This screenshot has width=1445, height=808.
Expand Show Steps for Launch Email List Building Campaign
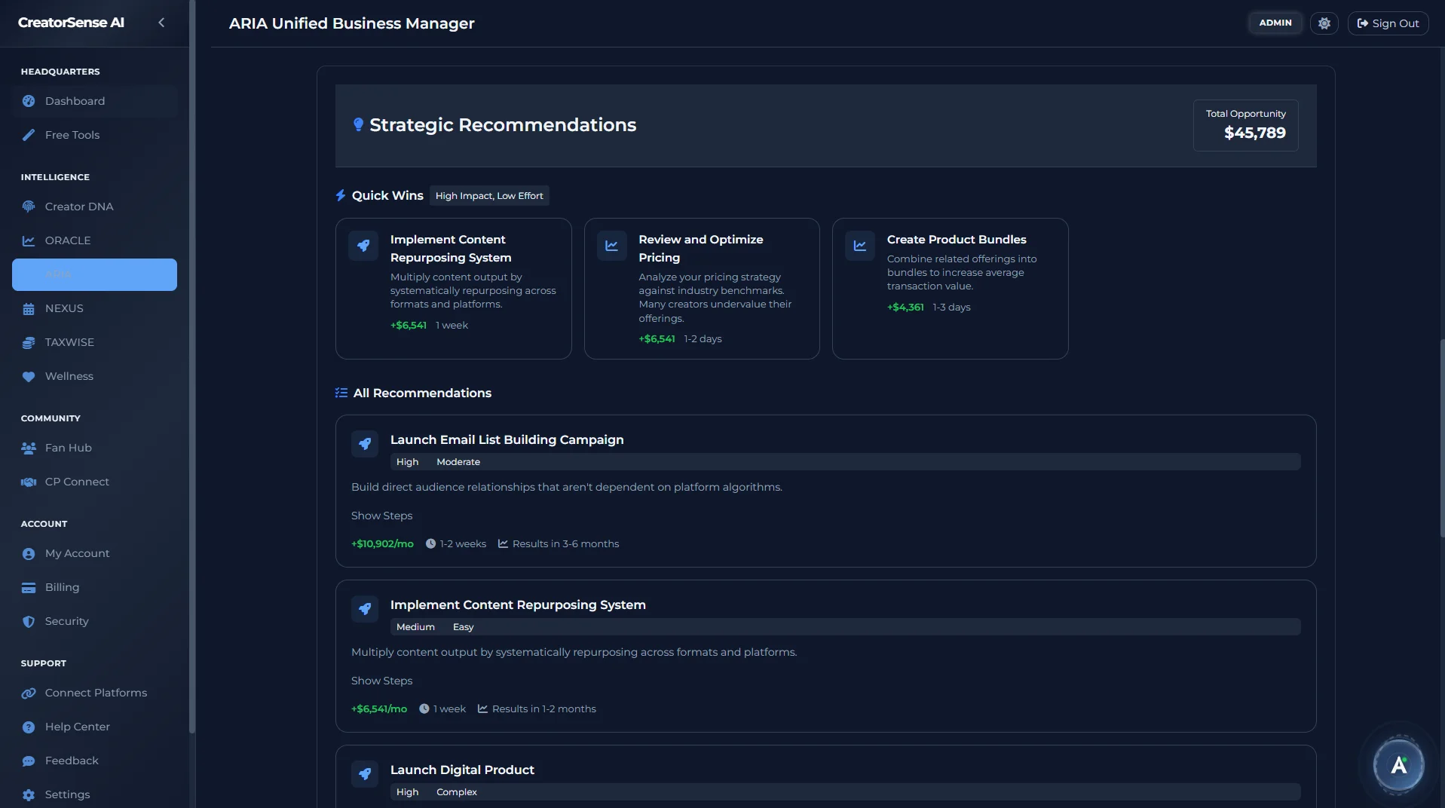[x=381, y=516]
